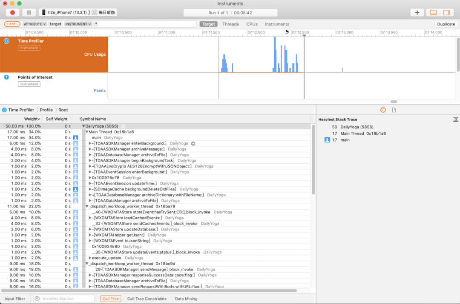Toggle the bottom detail pane view

[x=433, y=13]
